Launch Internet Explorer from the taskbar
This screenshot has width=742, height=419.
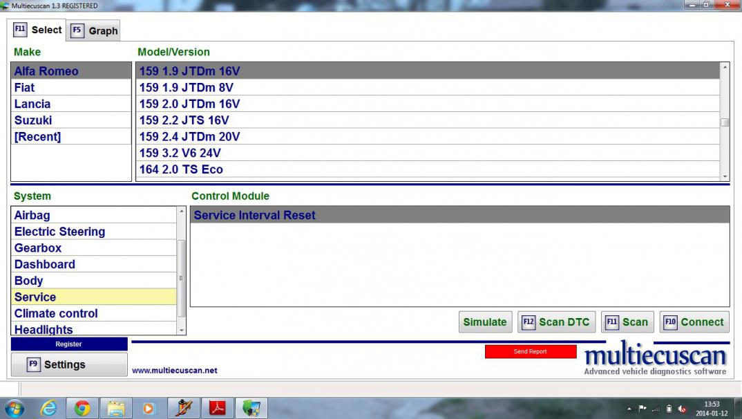pos(49,408)
